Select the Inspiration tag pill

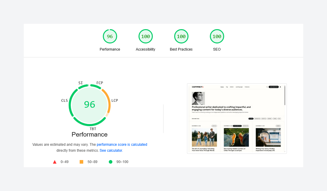click(257, 118)
